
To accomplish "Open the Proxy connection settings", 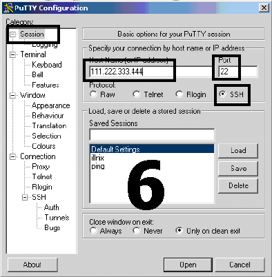I will (x=41, y=167).
